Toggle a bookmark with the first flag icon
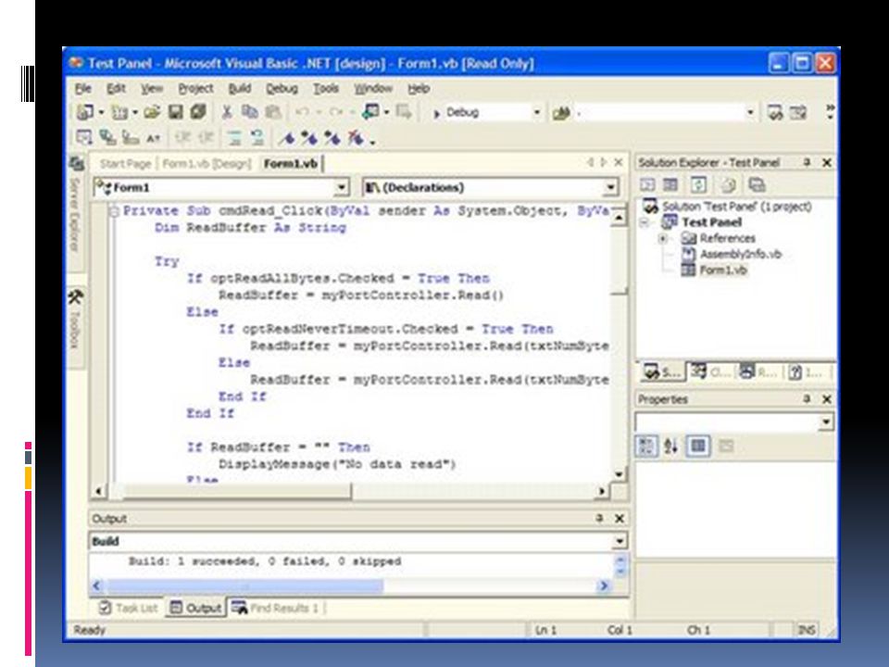 pos(287,137)
